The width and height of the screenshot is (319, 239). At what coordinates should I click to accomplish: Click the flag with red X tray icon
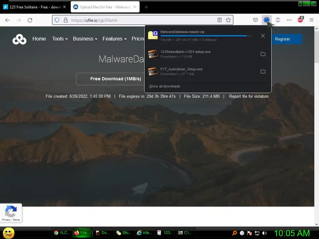[x=250, y=233]
